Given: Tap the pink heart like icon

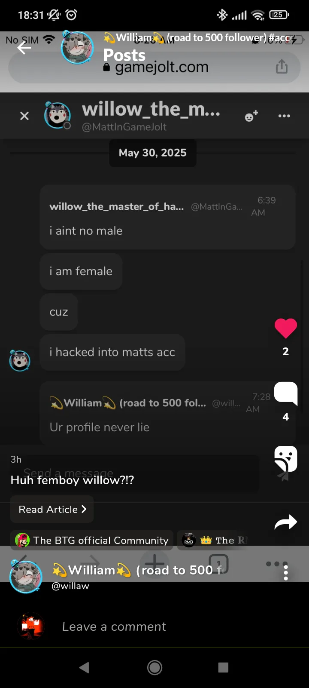Looking at the screenshot, I should pos(286,329).
